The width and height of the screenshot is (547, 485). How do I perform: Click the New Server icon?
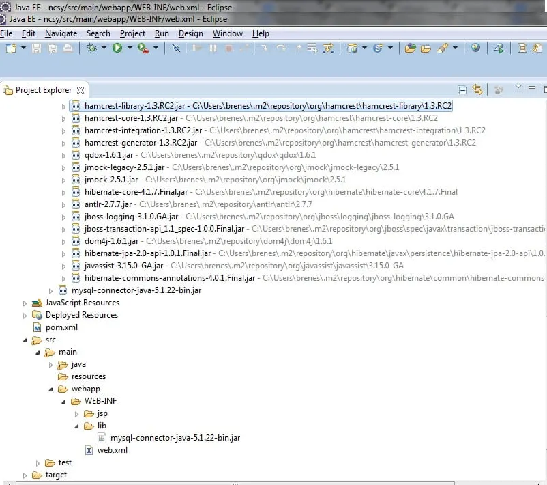tap(353, 48)
